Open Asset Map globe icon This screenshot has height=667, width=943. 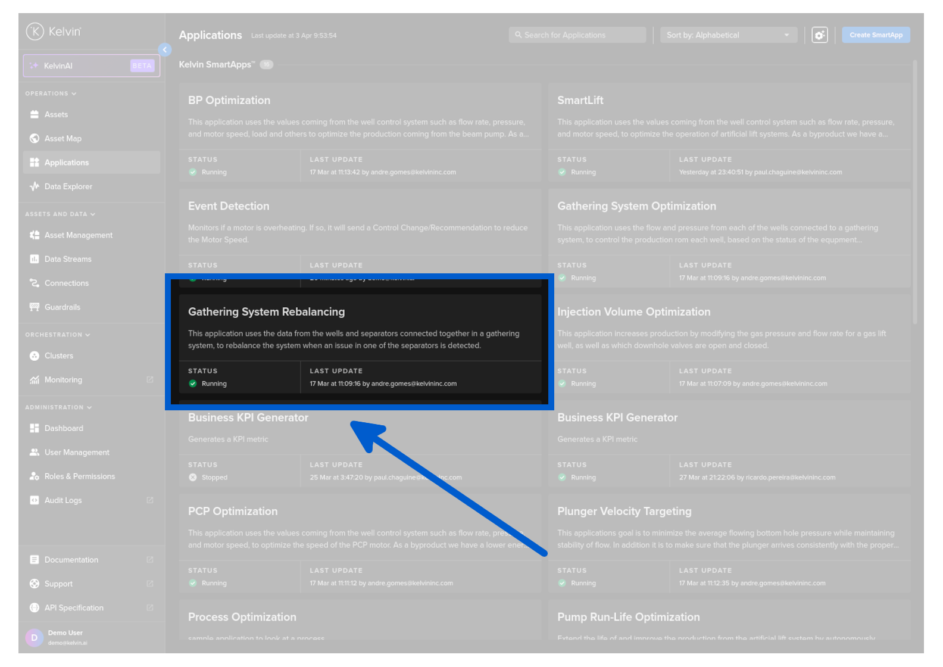click(35, 138)
